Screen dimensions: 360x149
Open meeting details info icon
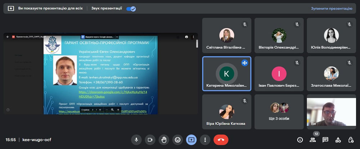pos(300,140)
